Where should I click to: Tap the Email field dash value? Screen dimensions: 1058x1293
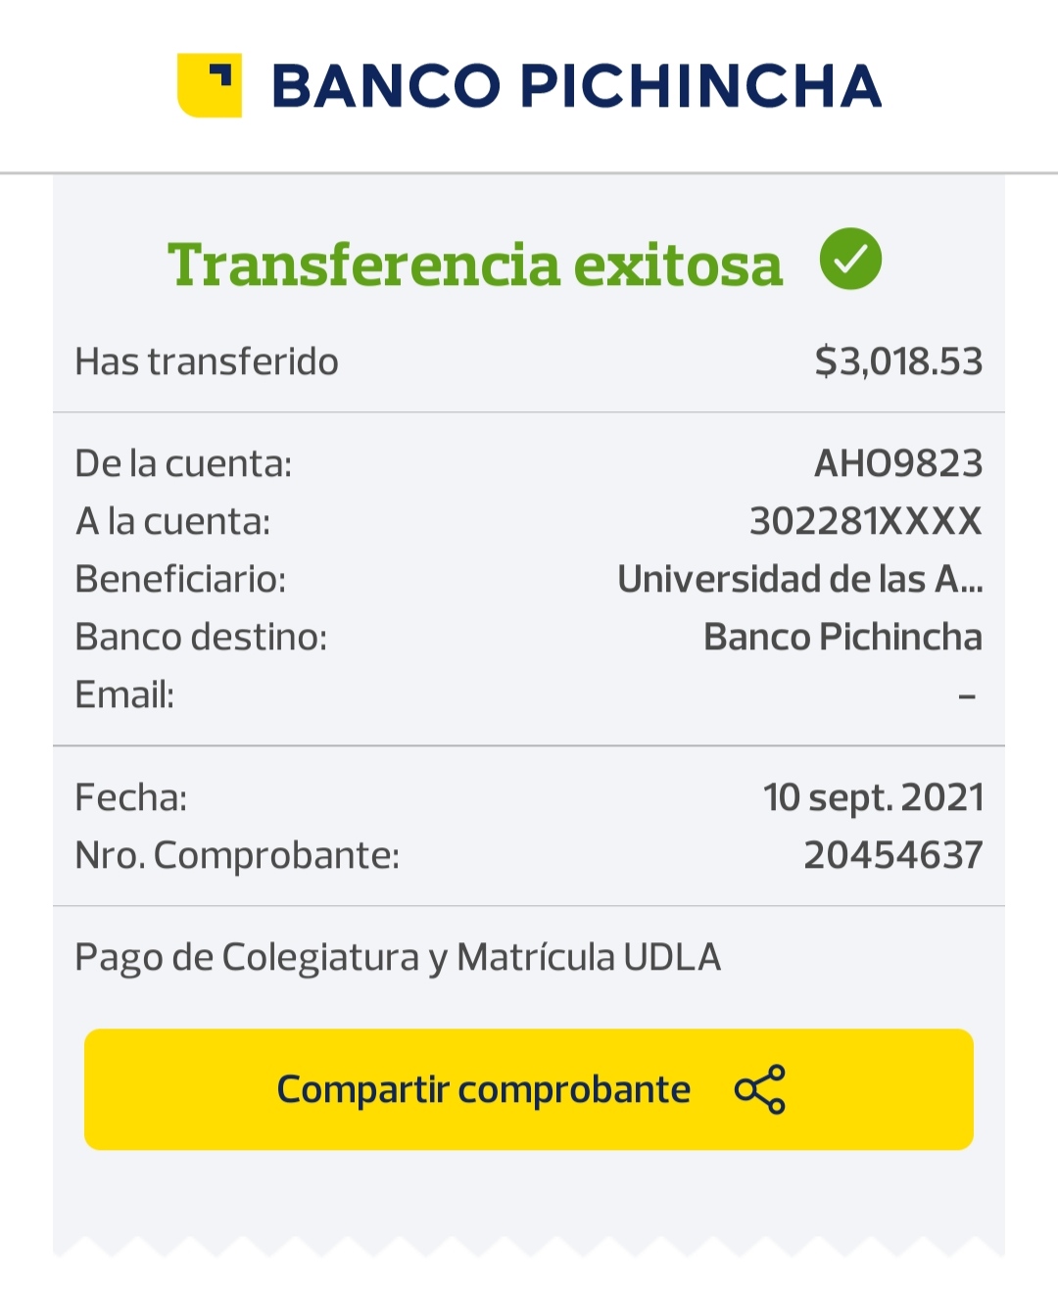point(967,696)
